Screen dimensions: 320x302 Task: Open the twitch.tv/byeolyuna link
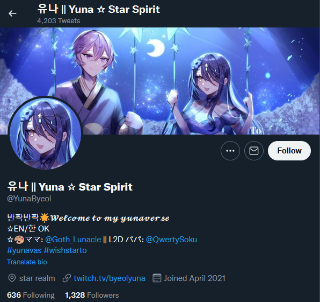coord(110,278)
